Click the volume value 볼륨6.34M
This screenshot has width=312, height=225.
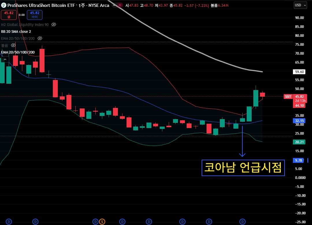click(x=220, y=5)
